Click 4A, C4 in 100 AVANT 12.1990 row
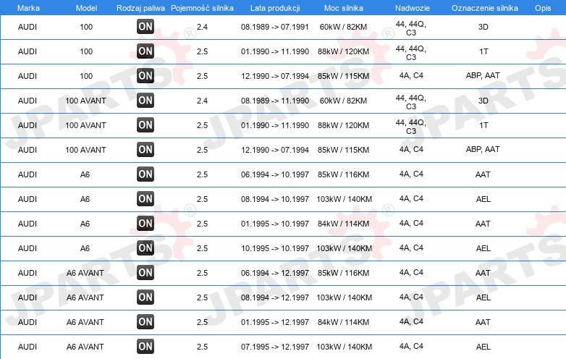 [x=411, y=149]
